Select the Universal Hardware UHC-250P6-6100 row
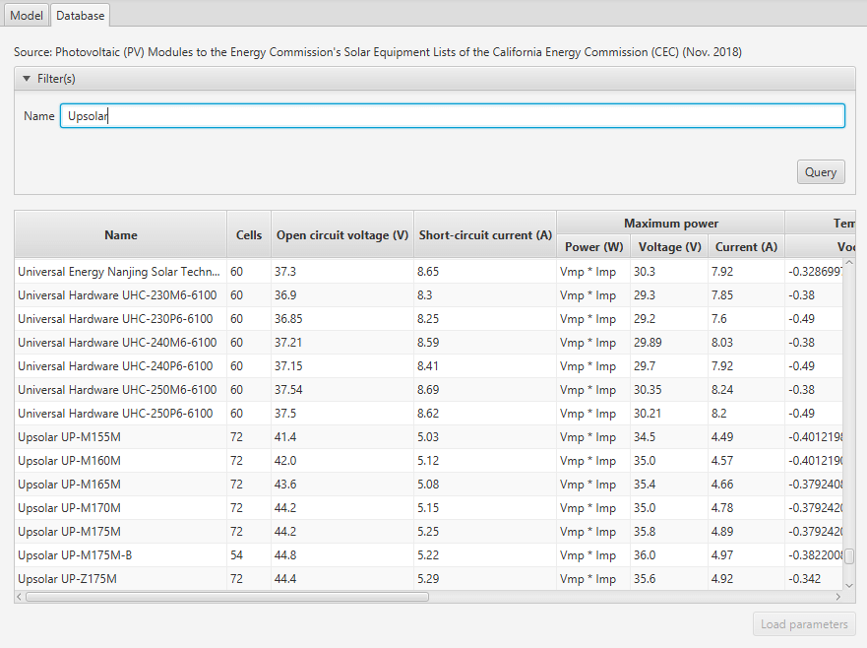Screen dimensions: 867x648 click(428, 414)
